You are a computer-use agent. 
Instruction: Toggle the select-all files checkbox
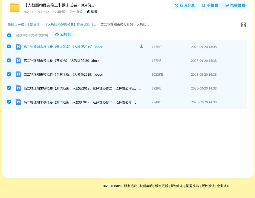click(x=9, y=35)
